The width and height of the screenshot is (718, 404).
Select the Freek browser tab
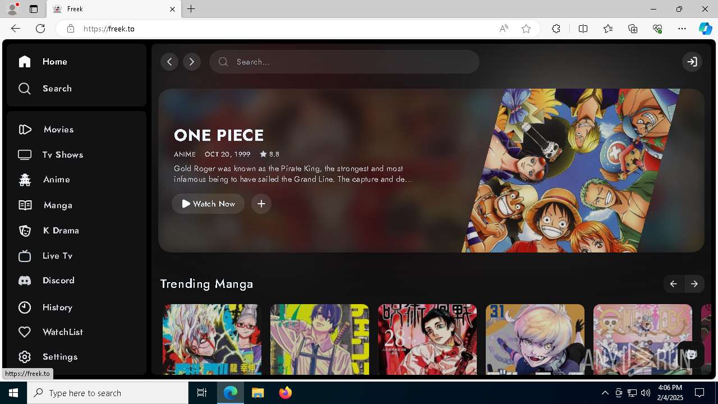pos(114,9)
